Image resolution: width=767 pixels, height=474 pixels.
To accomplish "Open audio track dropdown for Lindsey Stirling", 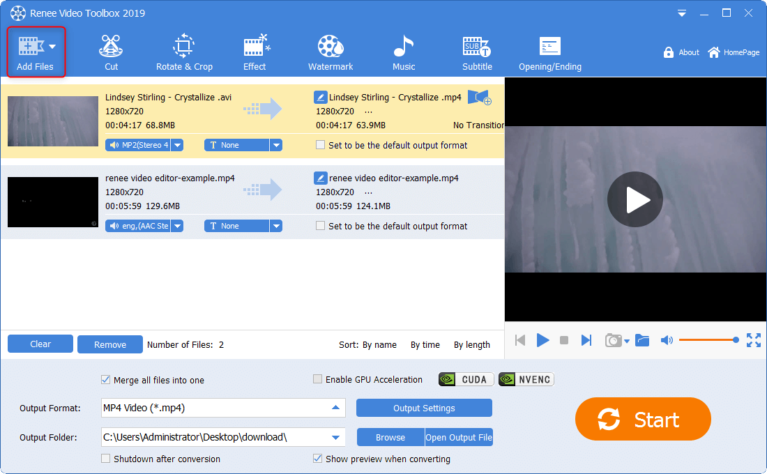I will tap(177, 145).
